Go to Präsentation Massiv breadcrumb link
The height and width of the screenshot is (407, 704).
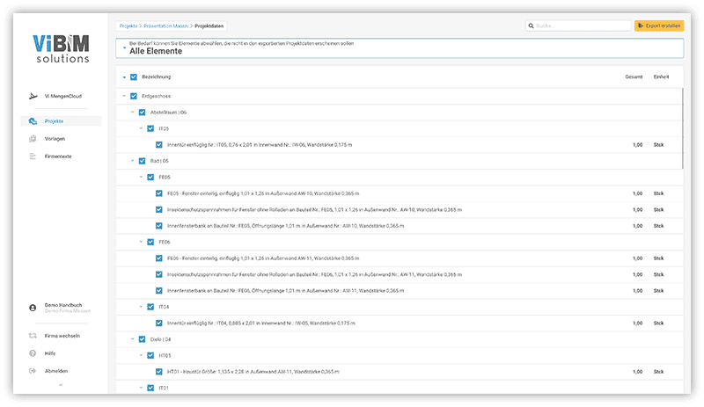(166, 26)
